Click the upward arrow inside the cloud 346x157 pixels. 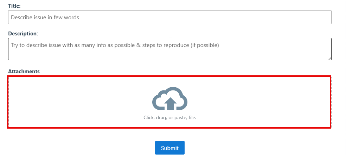pyautogui.click(x=171, y=103)
